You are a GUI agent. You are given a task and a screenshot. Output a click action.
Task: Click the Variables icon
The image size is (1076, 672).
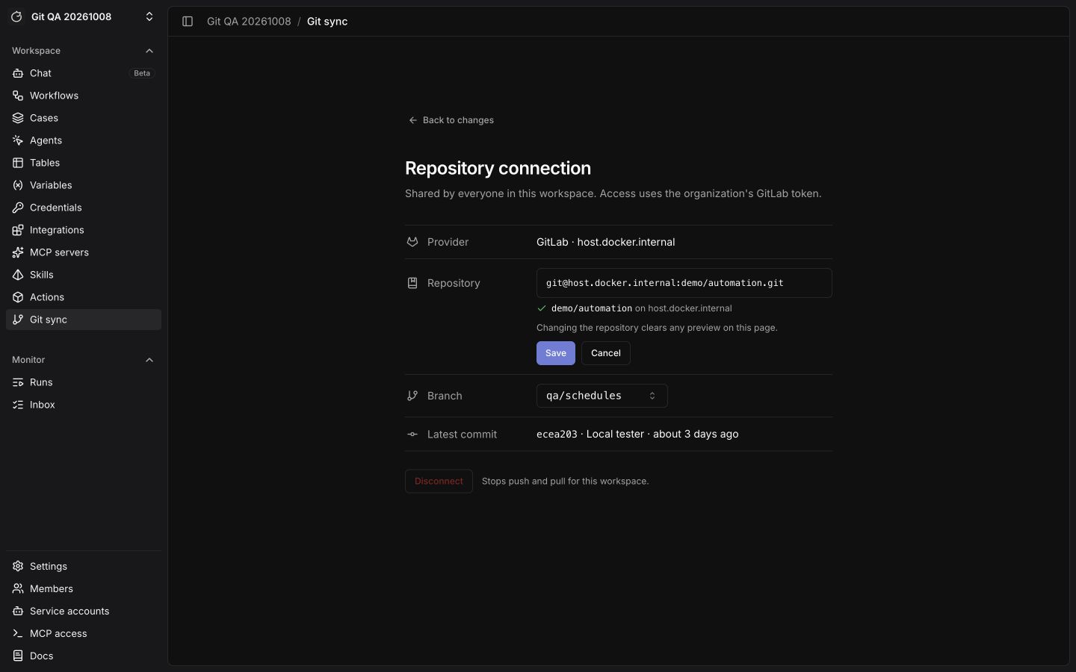point(18,185)
